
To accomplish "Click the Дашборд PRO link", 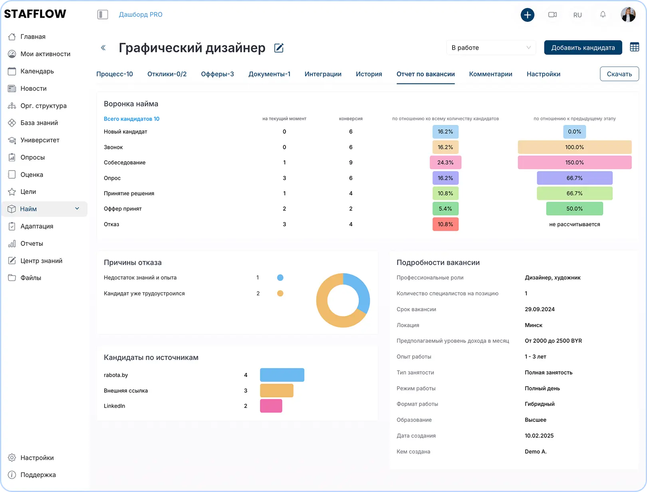I will (x=141, y=15).
